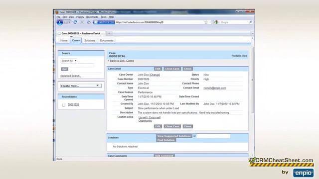Image resolution: width=319 pixels, height=179 pixels.
Task: Open the Firefox Edit menu
Action: (x=65, y=17)
